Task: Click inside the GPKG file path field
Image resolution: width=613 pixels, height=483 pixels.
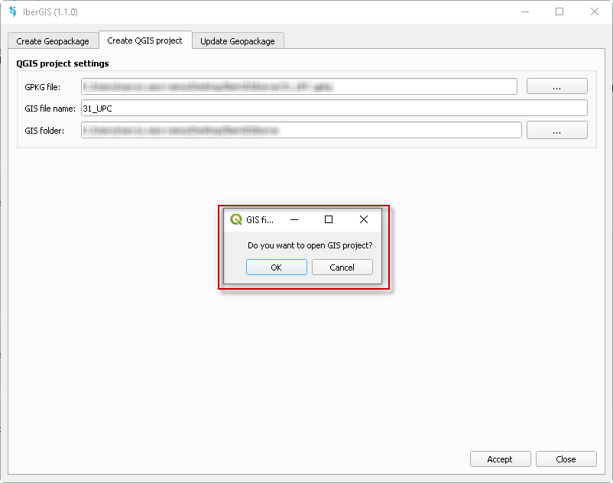Action: point(299,87)
